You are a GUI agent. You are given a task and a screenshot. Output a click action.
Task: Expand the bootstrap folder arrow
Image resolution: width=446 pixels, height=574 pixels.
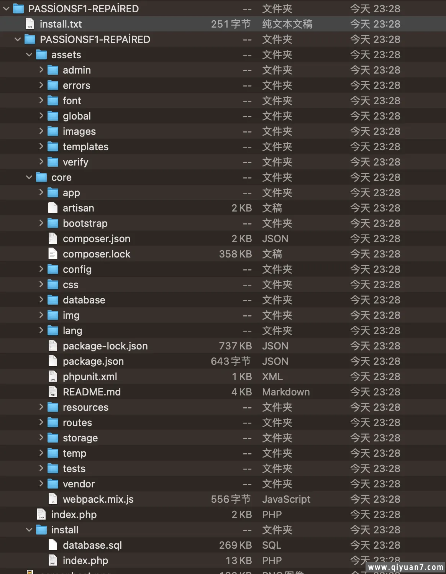tap(41, 223)
